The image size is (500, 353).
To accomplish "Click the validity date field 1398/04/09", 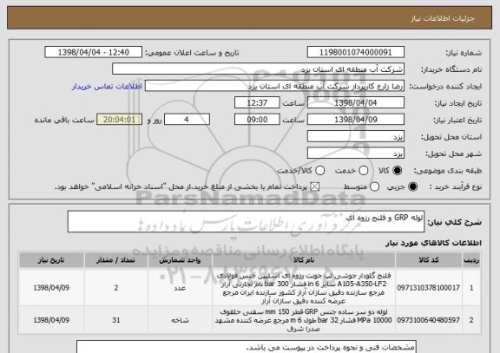I will tap(356, 120).
